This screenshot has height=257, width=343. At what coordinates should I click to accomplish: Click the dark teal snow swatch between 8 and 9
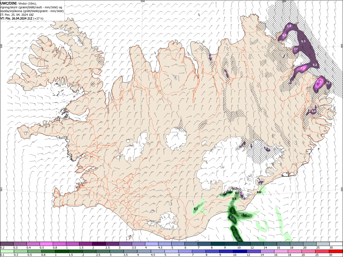[x=218, y=244]
